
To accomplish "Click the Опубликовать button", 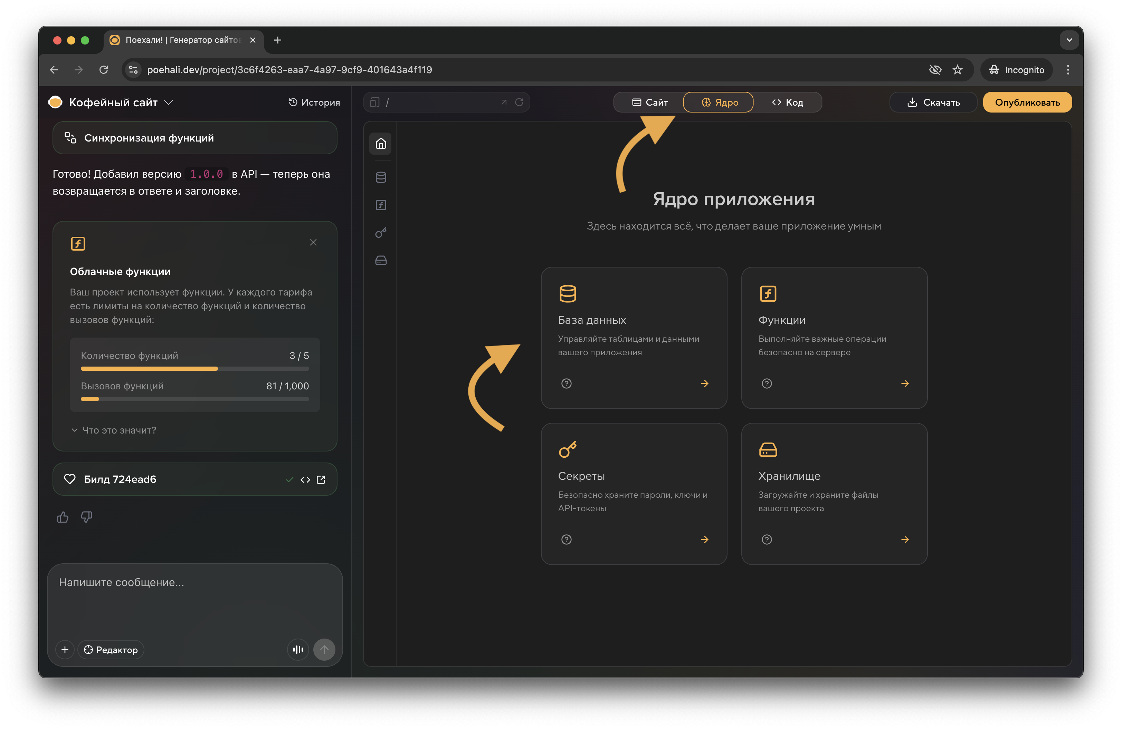I will coord(1027,102).
